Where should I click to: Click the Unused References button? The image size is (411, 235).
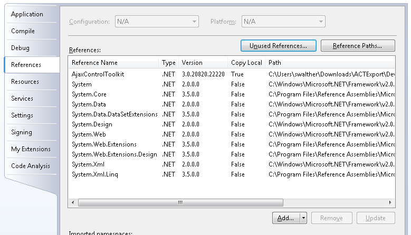tap(278, 46)
